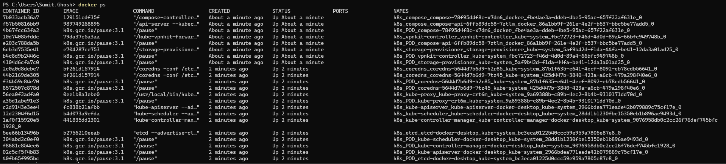Click the CREATED column header
The image size is (726, 164).
point(219,11)
